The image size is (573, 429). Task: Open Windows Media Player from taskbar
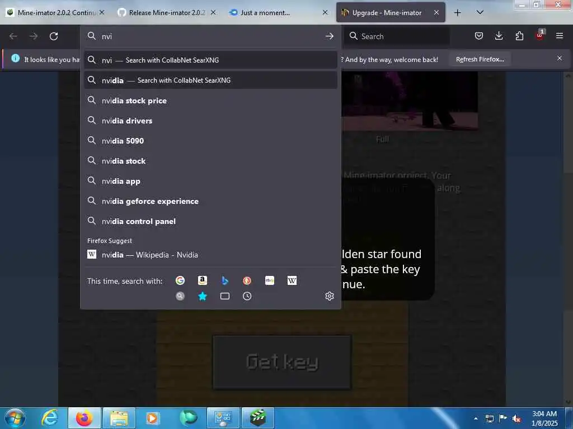pos(152,418)
